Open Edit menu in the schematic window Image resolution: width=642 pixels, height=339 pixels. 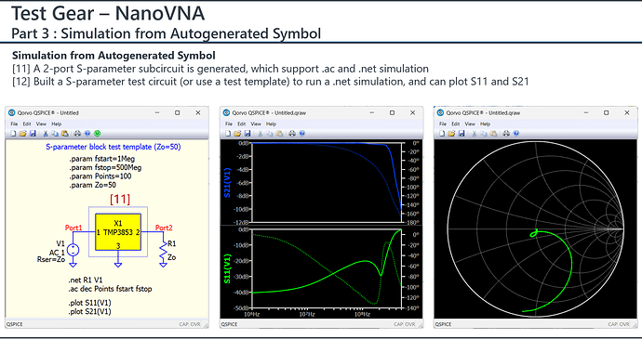click(27, 124)
